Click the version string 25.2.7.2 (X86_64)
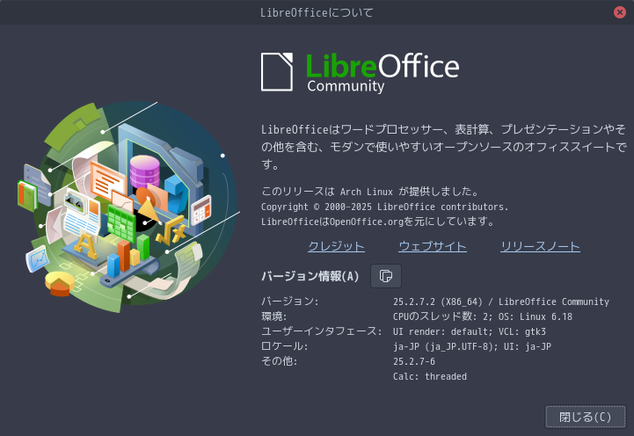634x436 pixels. click(x=438, y=302)
